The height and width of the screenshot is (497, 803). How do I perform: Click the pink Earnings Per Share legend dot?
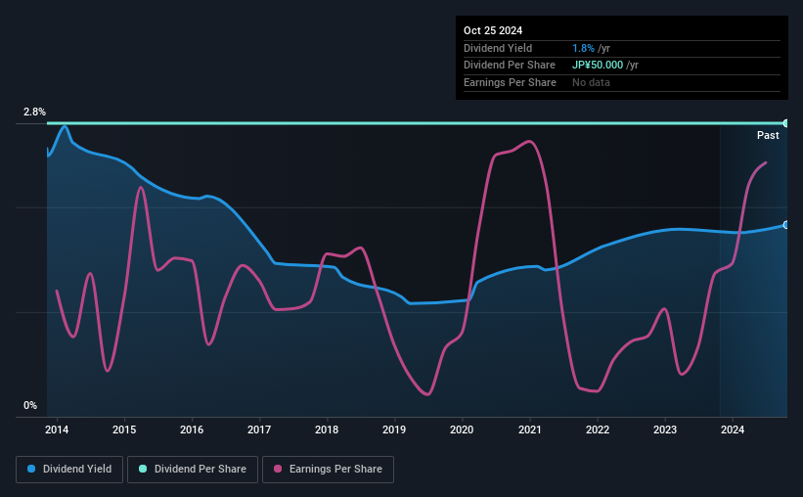[x=278, y=469]
